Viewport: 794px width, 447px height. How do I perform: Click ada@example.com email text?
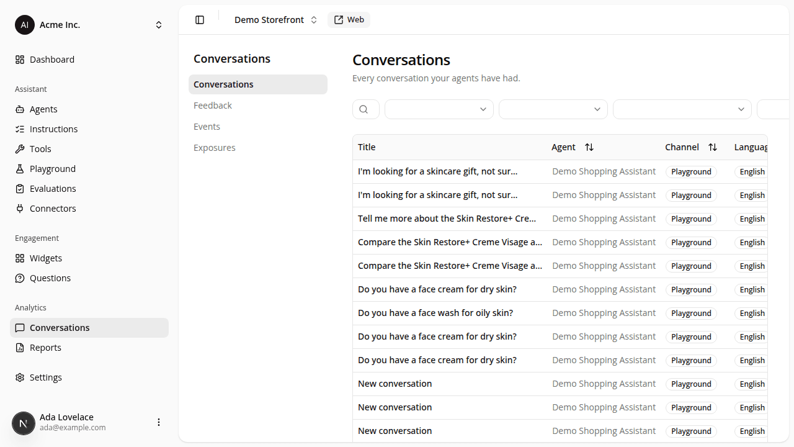[x=73, y=428]
